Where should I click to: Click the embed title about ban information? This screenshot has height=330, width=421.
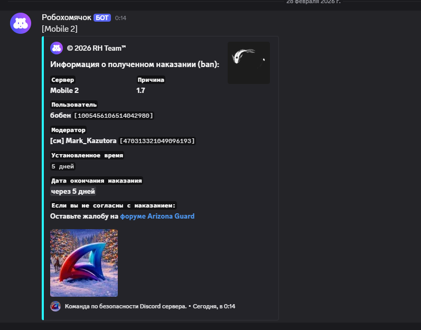pos(135,64)
